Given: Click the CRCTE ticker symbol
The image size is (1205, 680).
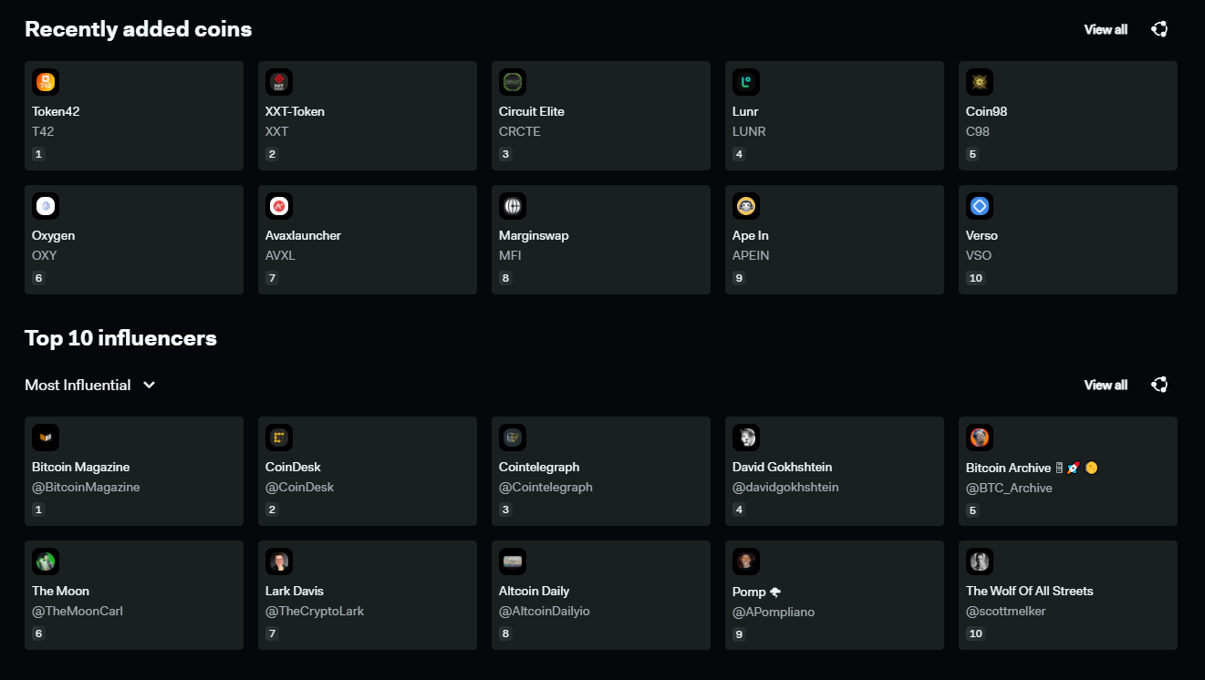Looking at the screenshot, I should (520, 131).
